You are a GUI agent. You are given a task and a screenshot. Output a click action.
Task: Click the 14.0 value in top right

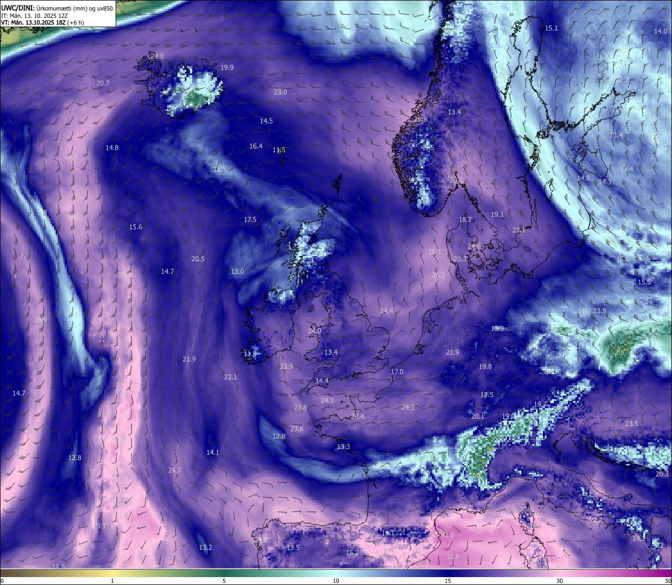[x=660, y=31]
